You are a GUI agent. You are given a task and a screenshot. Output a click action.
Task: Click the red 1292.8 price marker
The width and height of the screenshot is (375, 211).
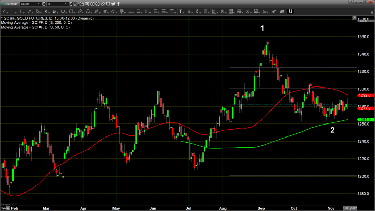[364, 96]
